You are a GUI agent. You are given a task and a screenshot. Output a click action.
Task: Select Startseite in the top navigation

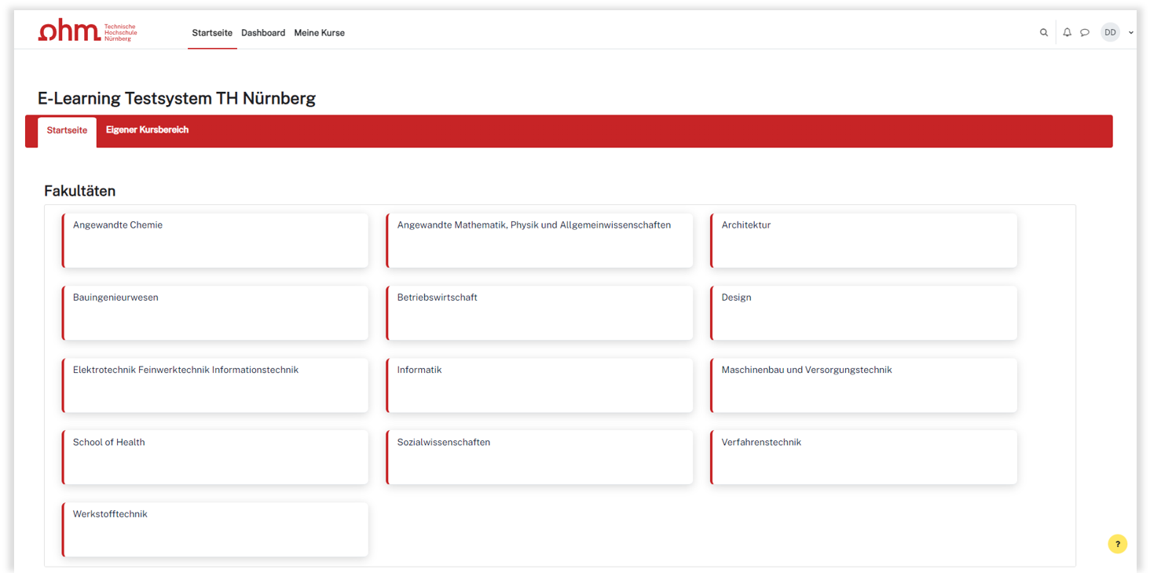[212, 33]
